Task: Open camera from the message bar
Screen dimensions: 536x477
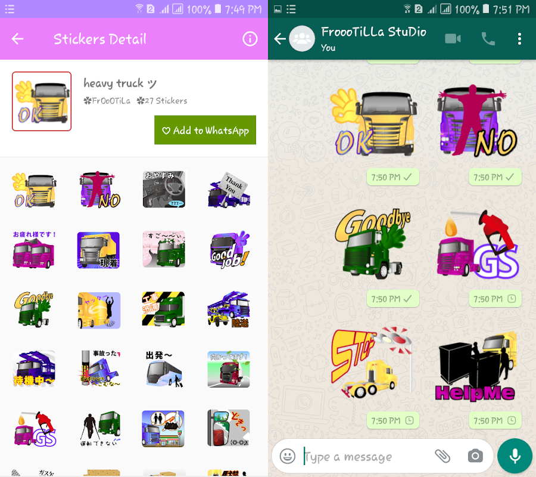Action: 475,456
